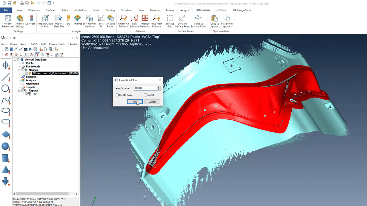The height and width of the screenshot is (206, 367).
Task: Select the measure Sphere tool
Action: tap(6, 146)
